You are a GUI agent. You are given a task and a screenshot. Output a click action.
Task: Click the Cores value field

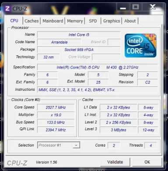(x=114, y=145)
